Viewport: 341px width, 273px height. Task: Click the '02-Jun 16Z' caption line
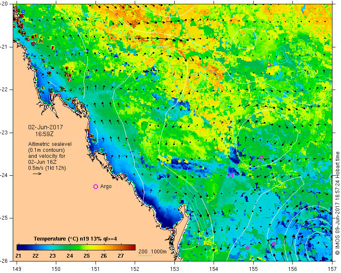42,162
